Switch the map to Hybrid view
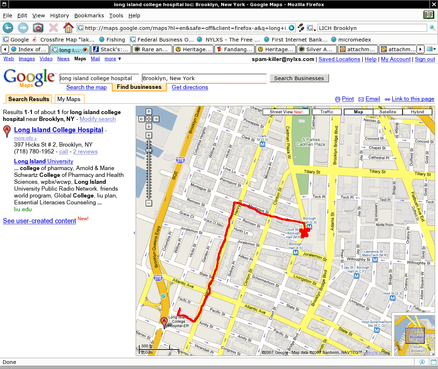Screen dimensions: 438x369 pos(417,112)
